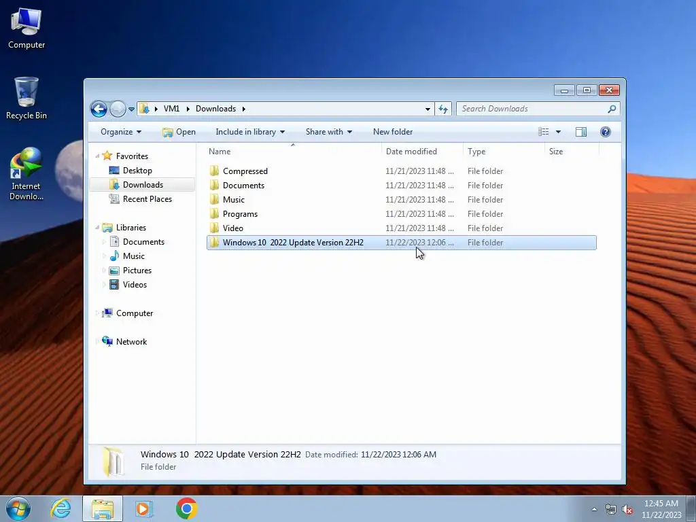The image size is (696, 522).
Task: Select Desktop under Favorites
Action: (137, 171)
